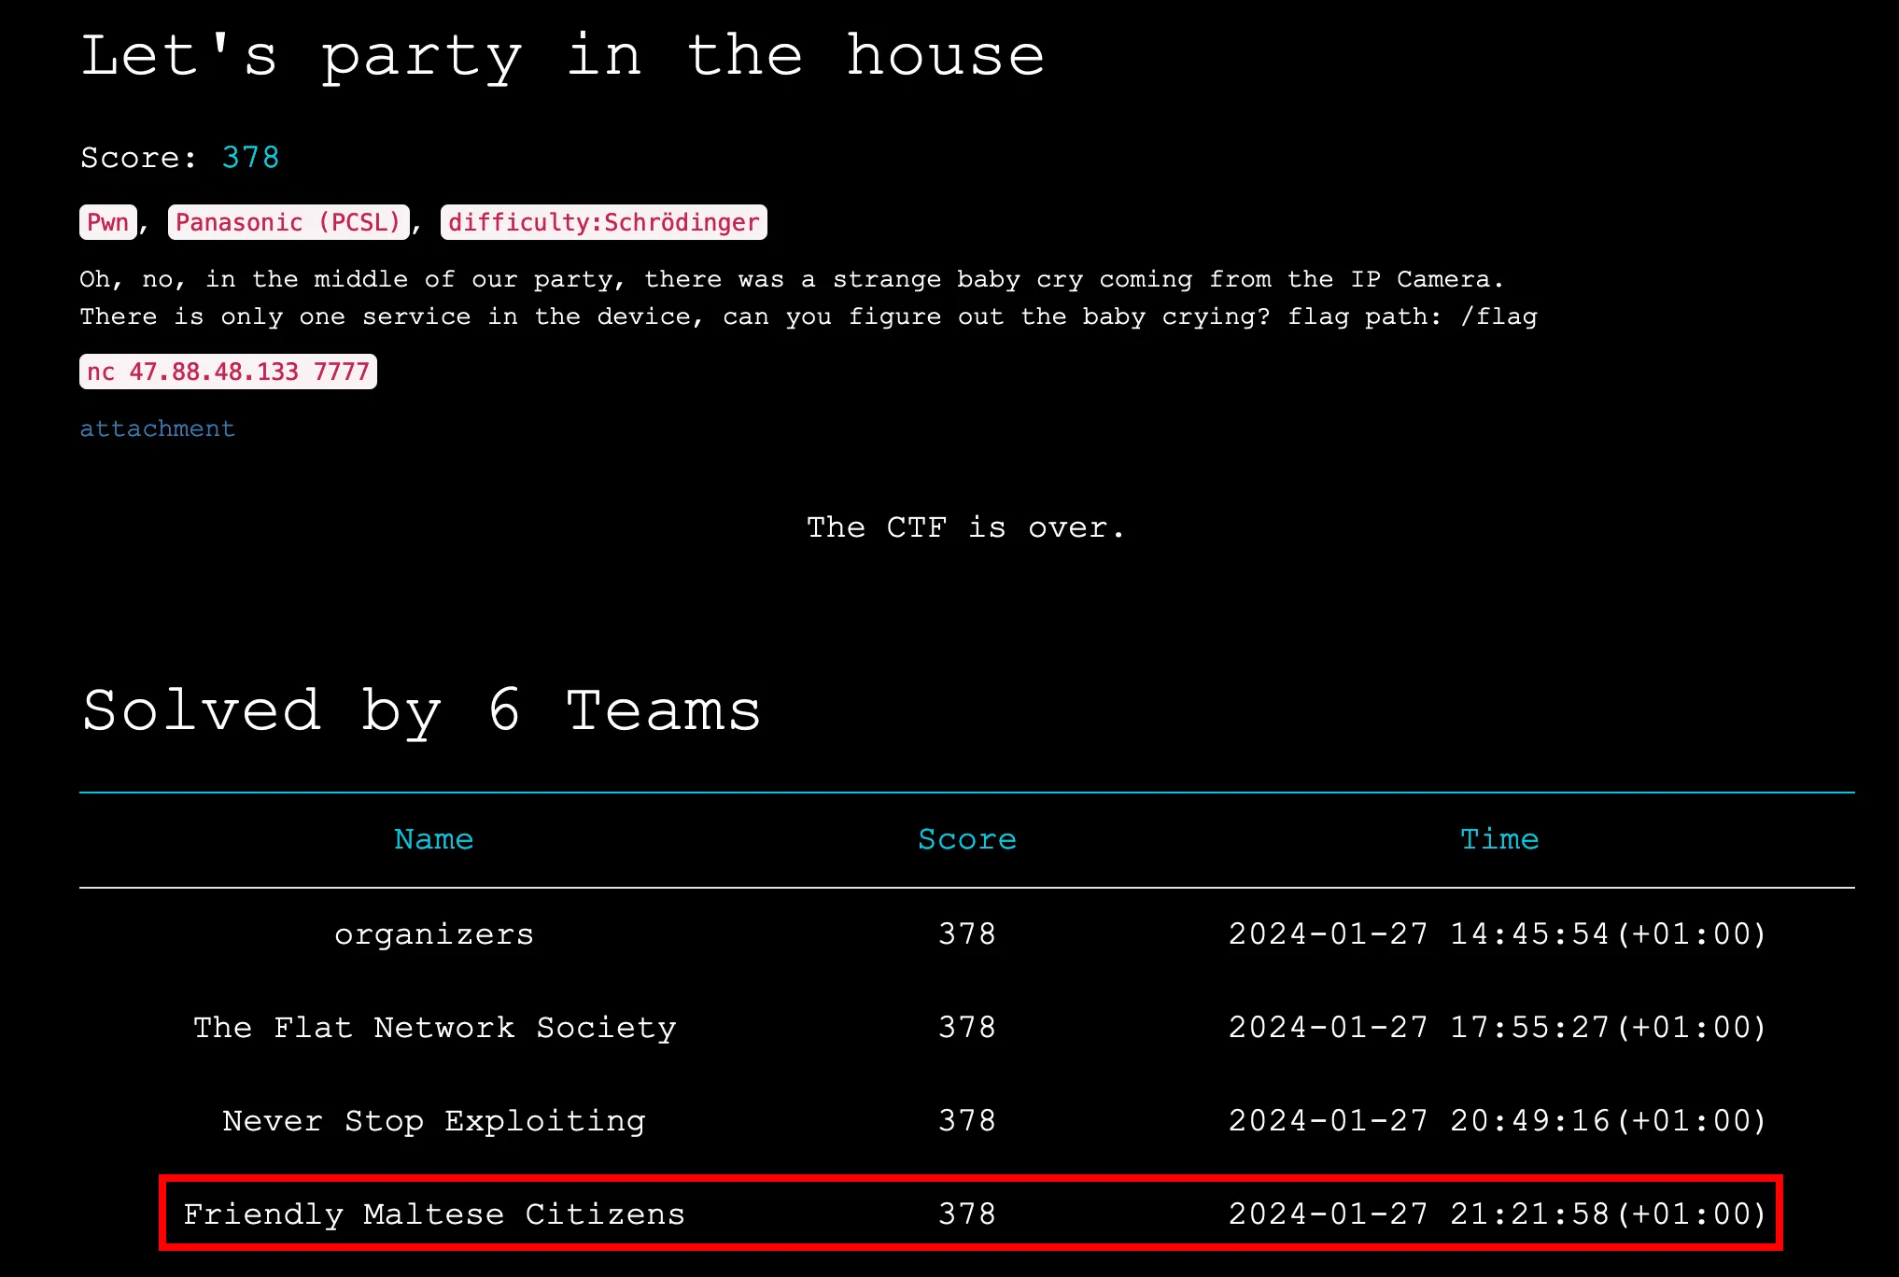Click the difficulty:Schrödinger tag
This screenshot has width=1899, height=1277.
tap(604, 222)
